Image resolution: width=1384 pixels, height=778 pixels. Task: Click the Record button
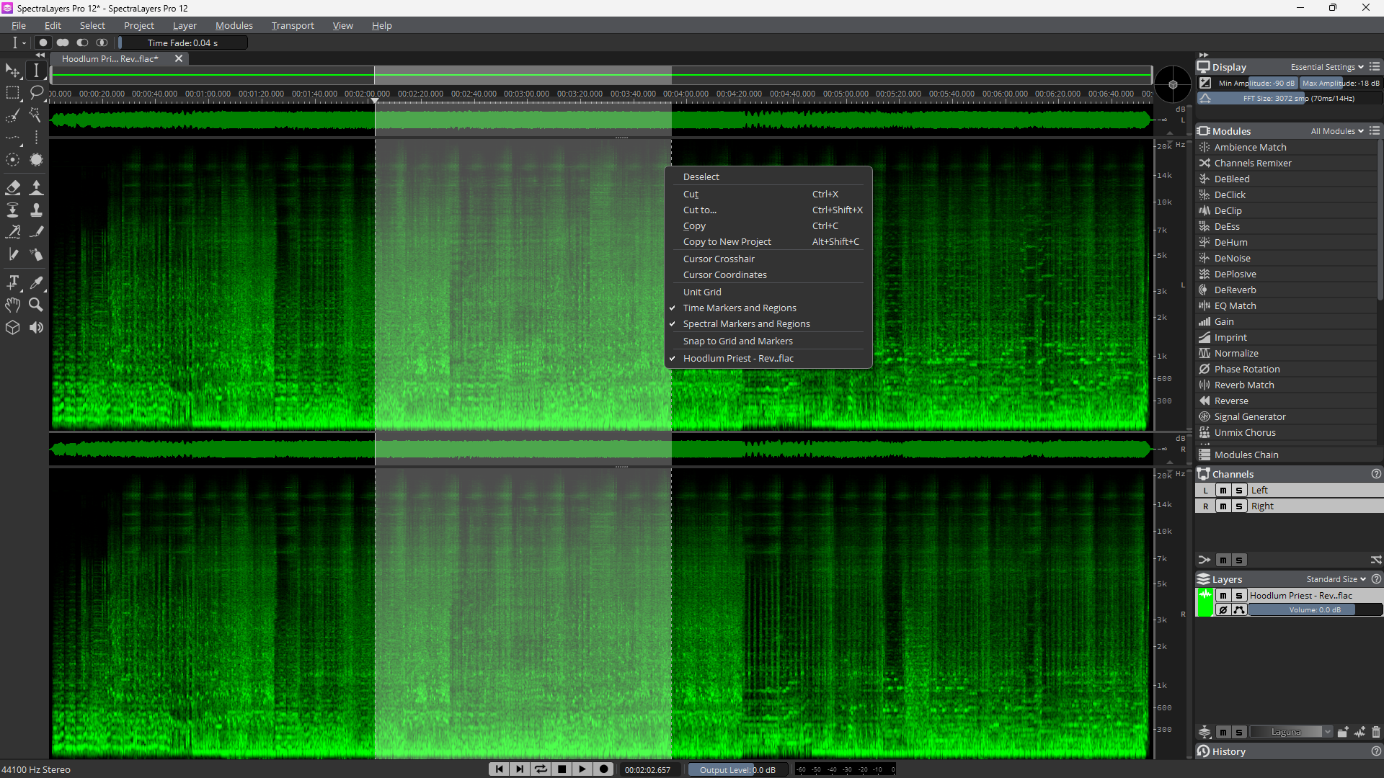(x=604, y=769)
